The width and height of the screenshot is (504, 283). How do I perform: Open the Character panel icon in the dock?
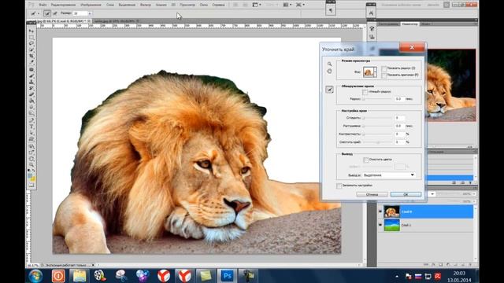pos(371,13)
